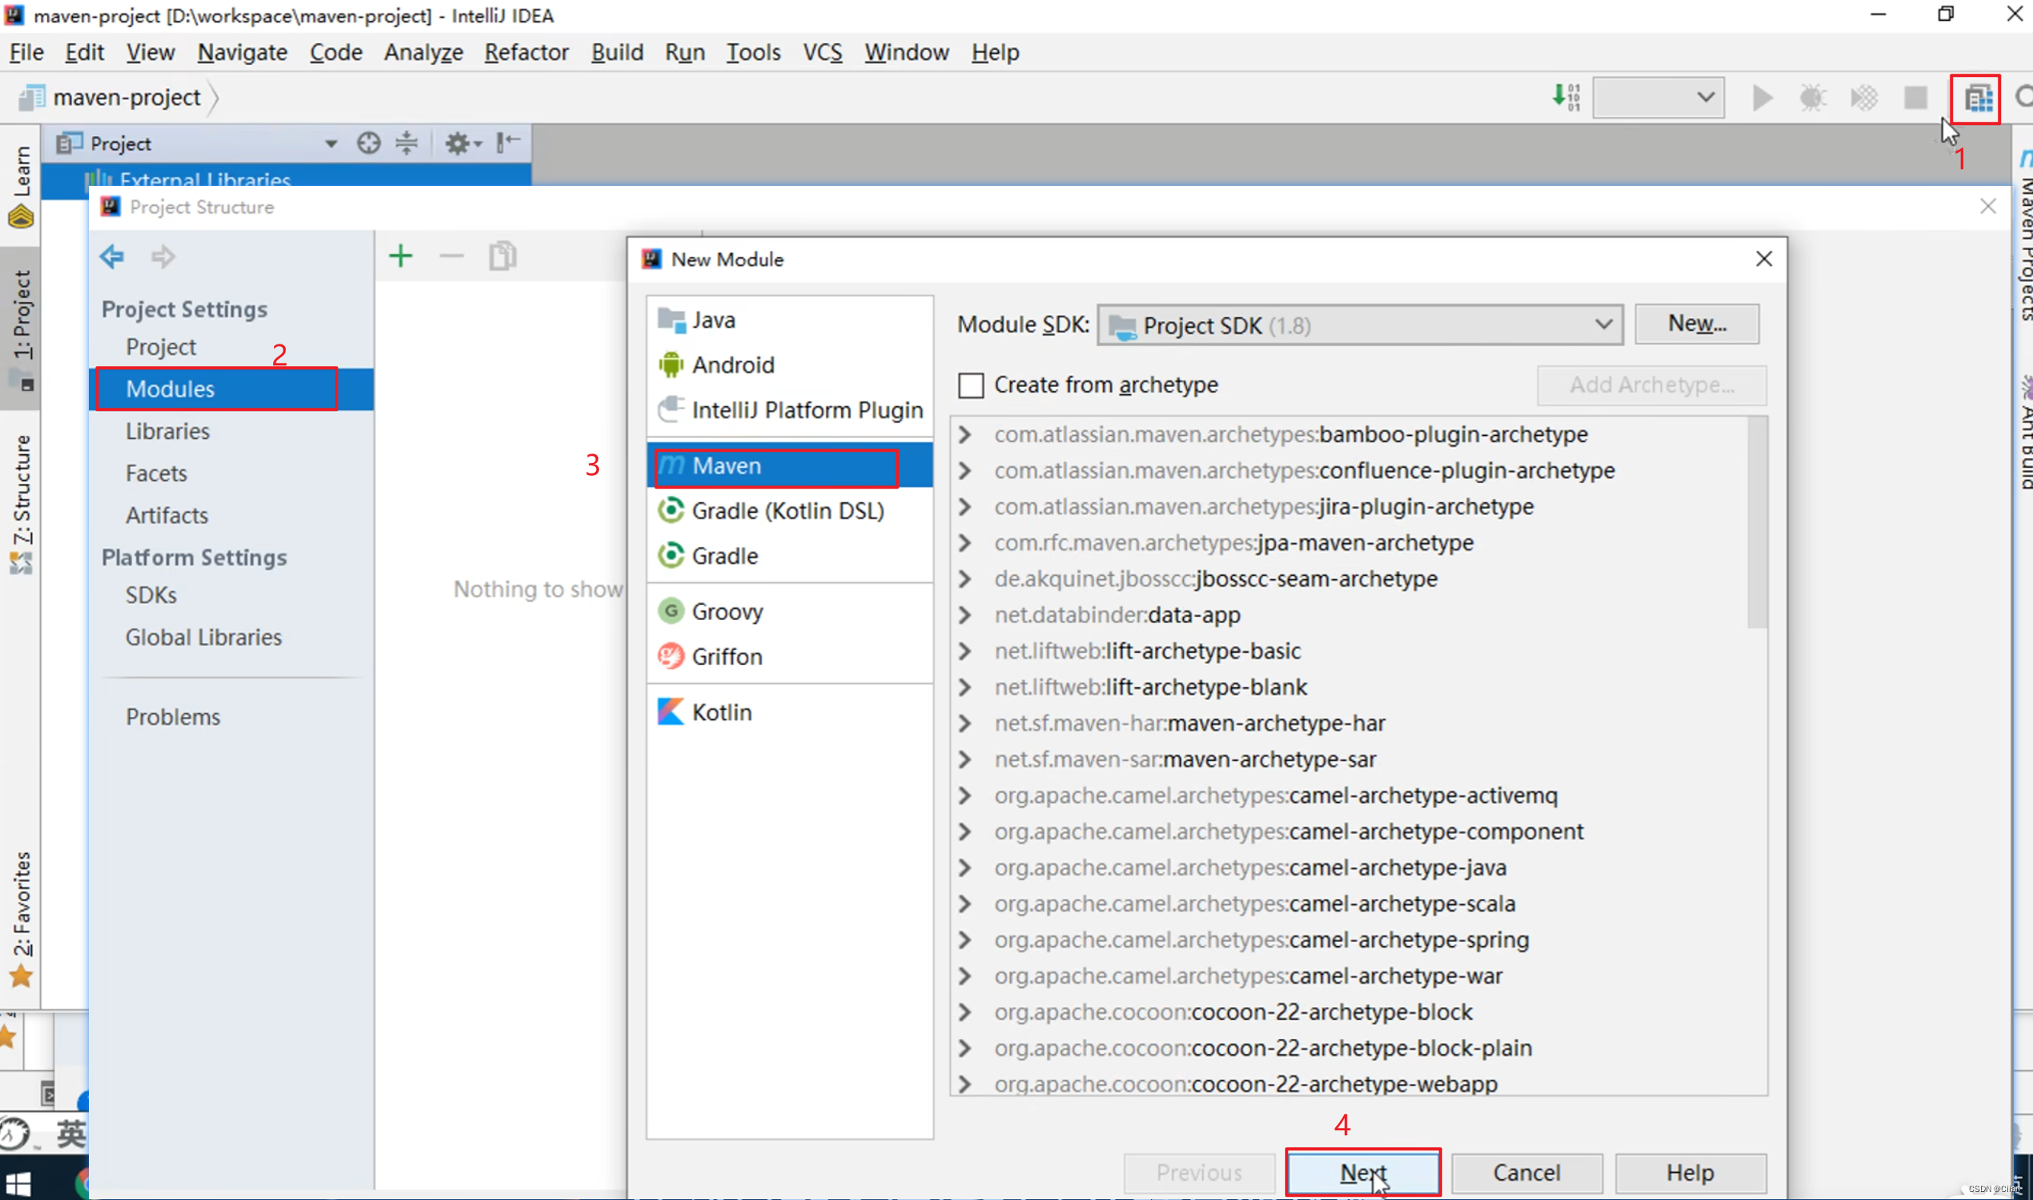
Task: Click the Collapse All icon in Project panel
Action: pyautogui.click(x=407, y=143)
